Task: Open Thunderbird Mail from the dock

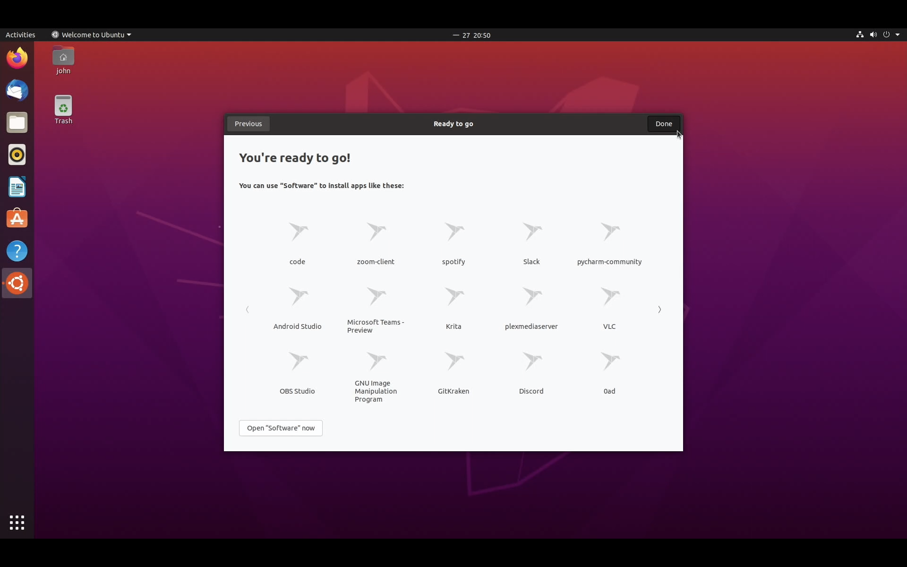Action: coord(17,90)
